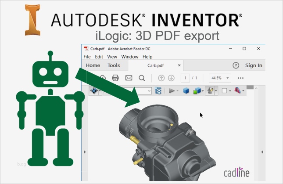Click the background color swatch
The height and width of the screenshot is (184, 283).
click(x=224, y=90)
